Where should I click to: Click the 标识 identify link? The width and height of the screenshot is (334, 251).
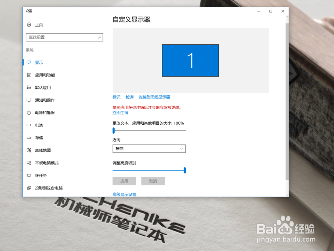coord(116,97)
